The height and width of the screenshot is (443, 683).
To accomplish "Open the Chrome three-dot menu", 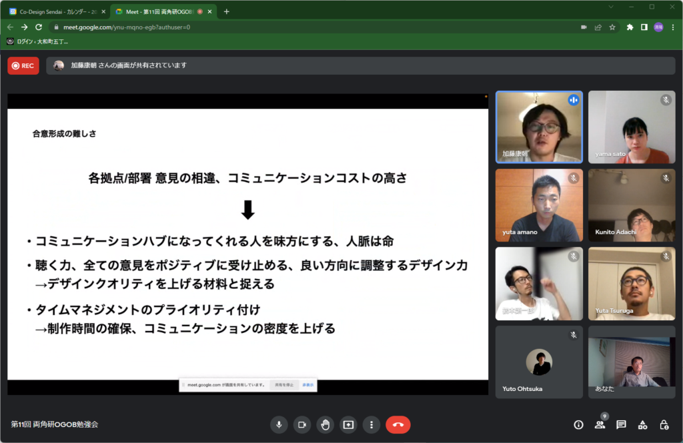I will (673, 27).
